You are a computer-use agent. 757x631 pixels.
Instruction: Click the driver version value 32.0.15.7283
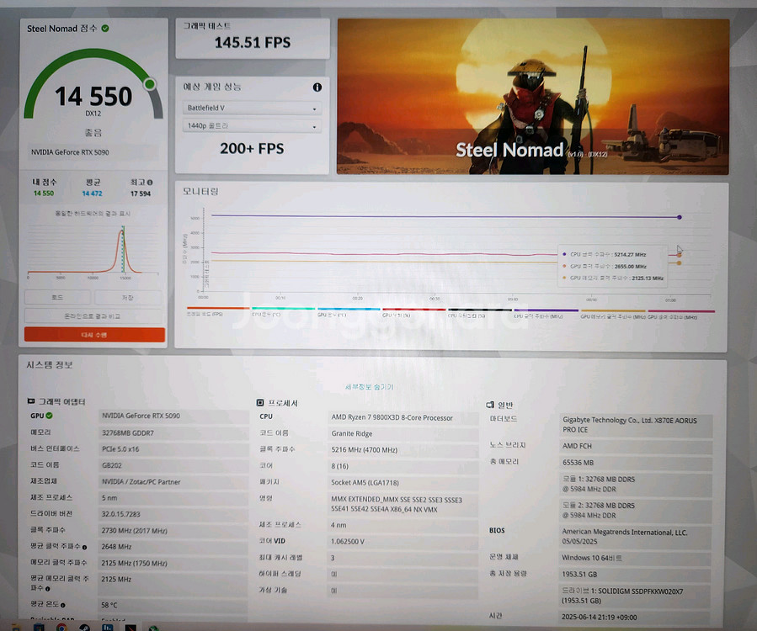tap(120, 514)
